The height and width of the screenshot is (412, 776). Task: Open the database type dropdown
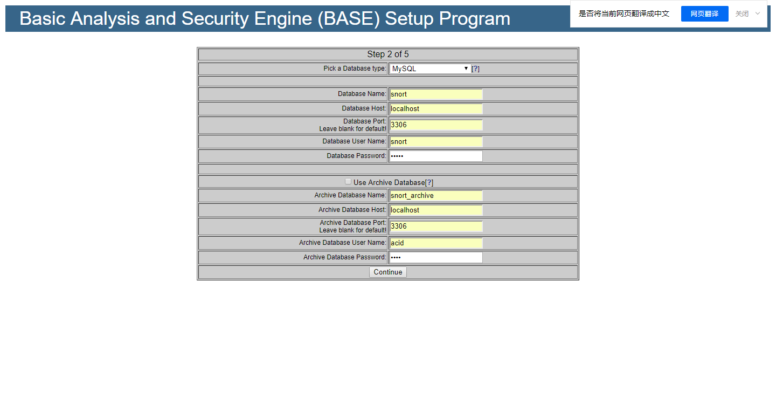pyautogui.click(x=430, y=68)
